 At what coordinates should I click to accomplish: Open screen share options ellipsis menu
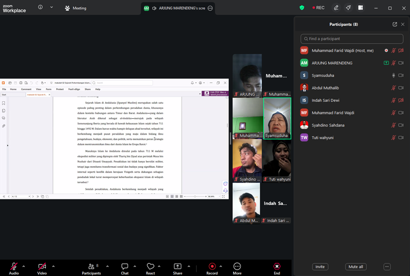click(x=210, y=8)
